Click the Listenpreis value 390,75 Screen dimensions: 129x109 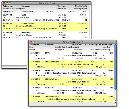pyautogui.click(x=61, y=84)
